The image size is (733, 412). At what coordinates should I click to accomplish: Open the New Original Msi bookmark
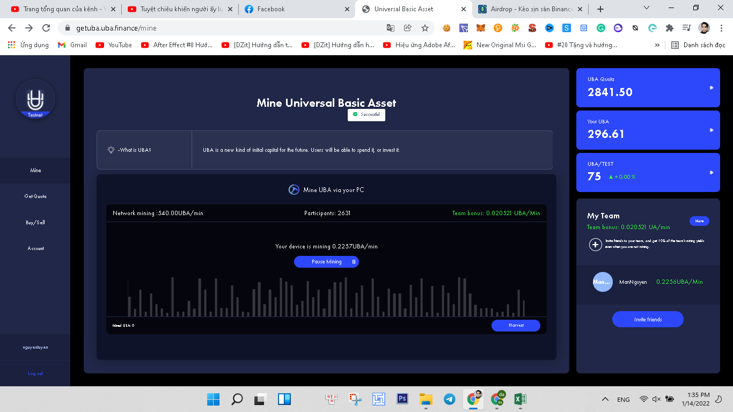pyautogui.click(x=500, y=45)
